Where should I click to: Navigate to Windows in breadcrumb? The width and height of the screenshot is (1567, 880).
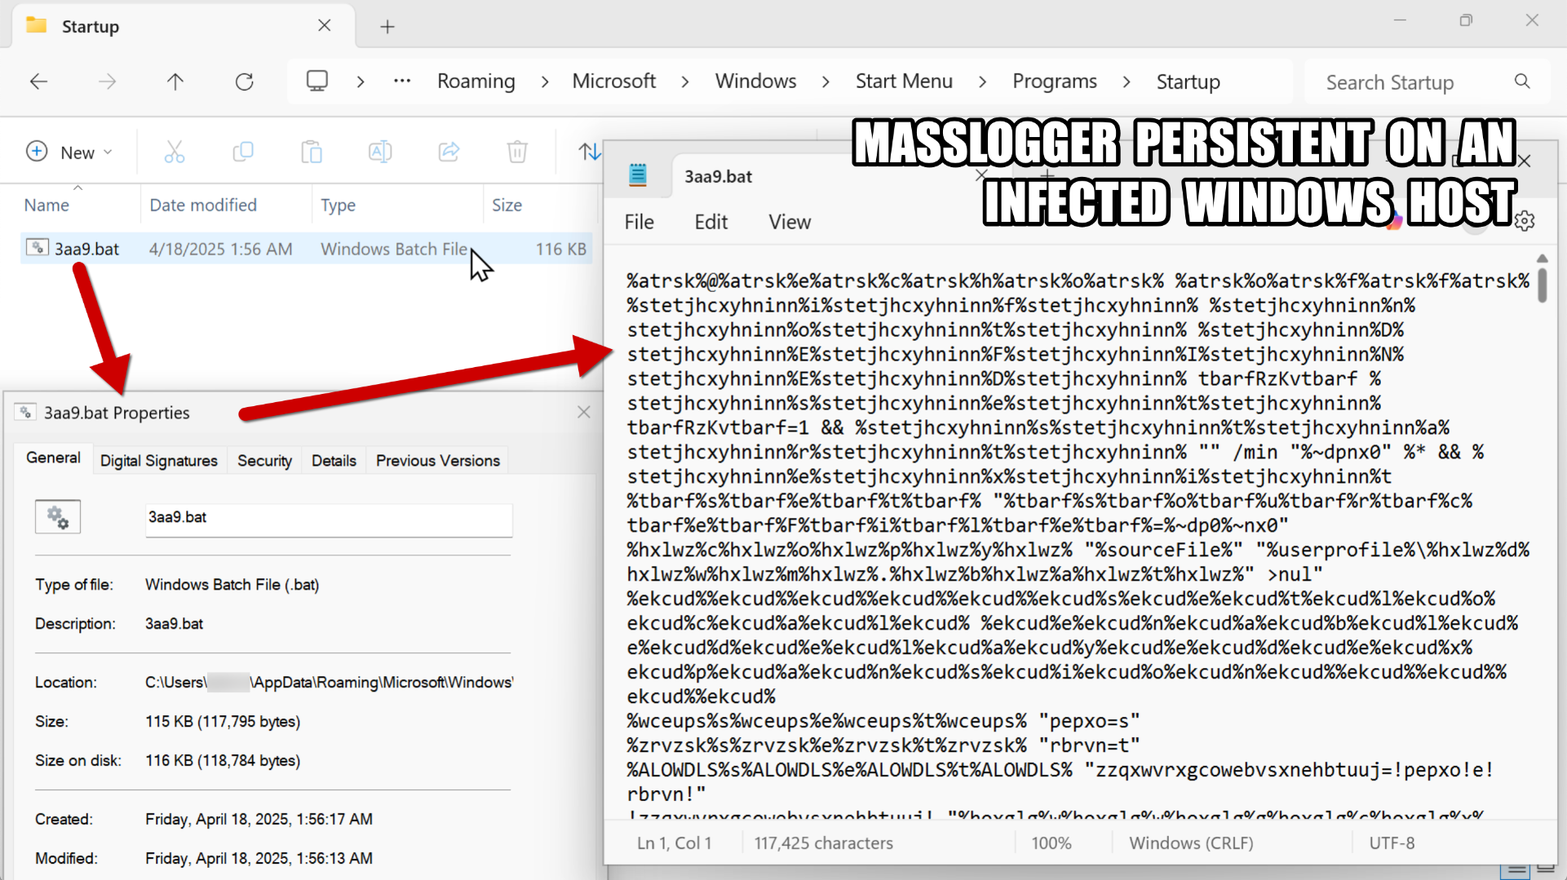tap(755, 82)
